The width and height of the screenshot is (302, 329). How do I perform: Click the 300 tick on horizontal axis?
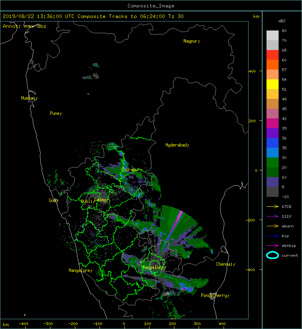(x=197, y=324)
